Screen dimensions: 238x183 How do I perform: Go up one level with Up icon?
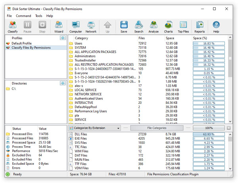coord(107,27)
